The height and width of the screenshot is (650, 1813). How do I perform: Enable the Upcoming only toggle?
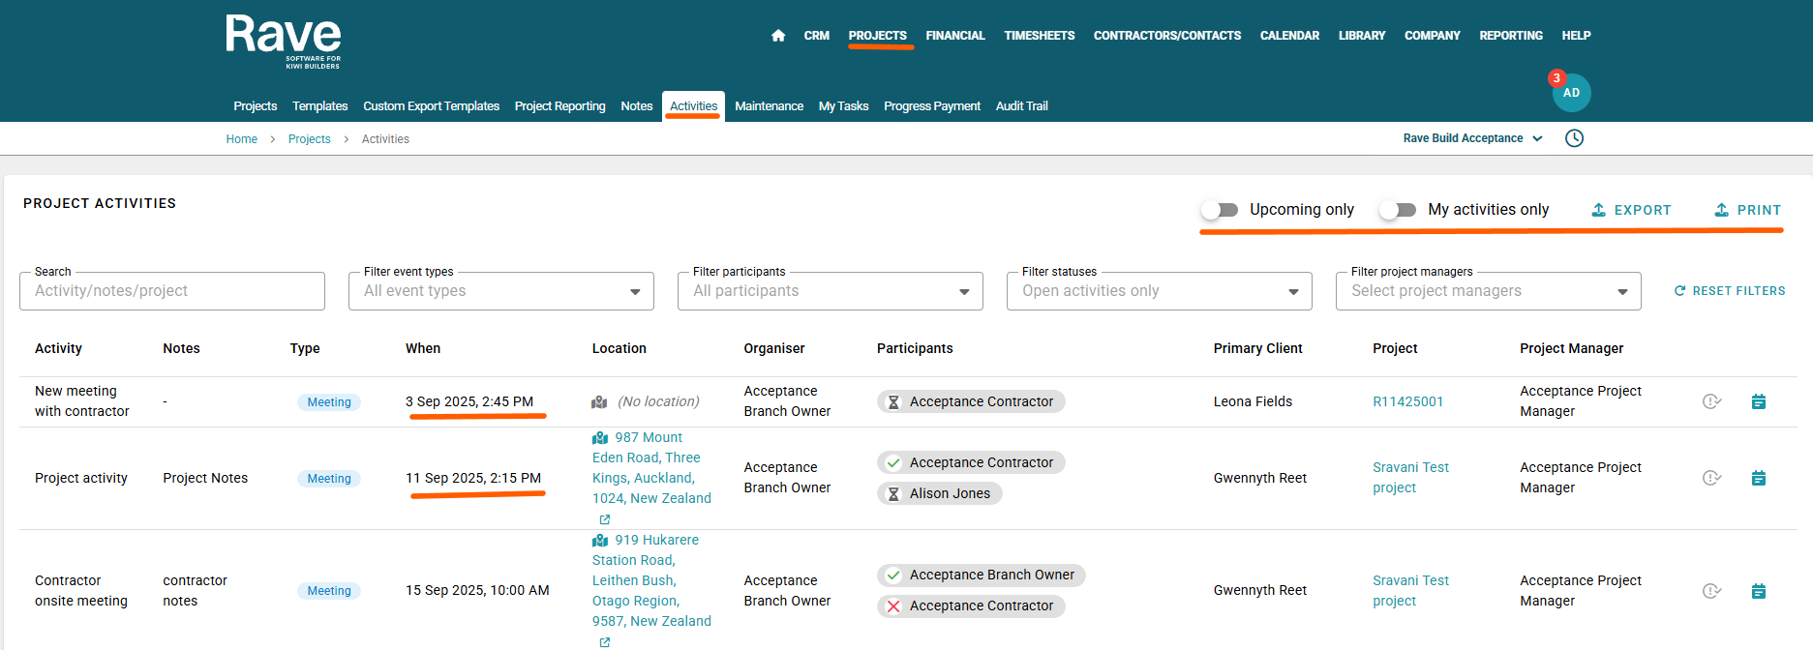tap(1220, 210)
